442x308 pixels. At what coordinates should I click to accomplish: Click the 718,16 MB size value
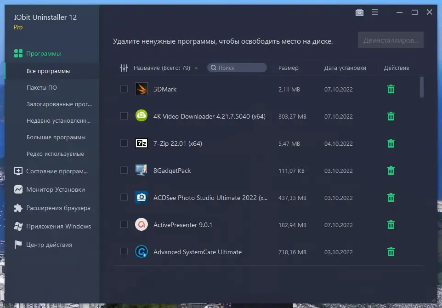292,252
